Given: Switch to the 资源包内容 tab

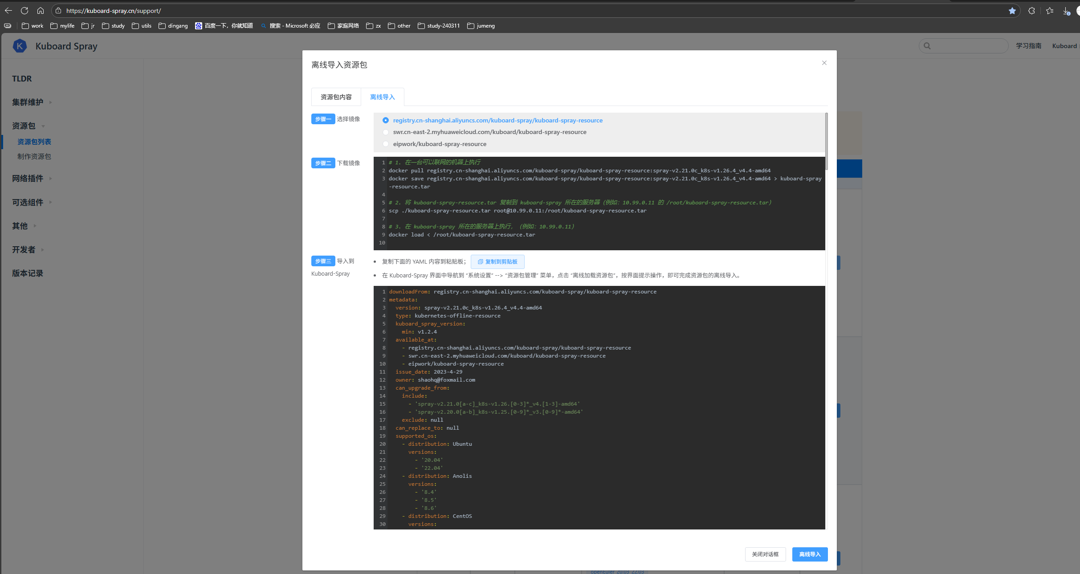Looking at the screenshot, I should point(336,97).
